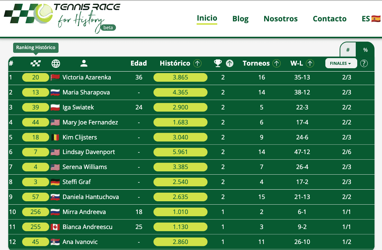
Task: Open Victoria Azarenka's player entry
Action: 87,78
